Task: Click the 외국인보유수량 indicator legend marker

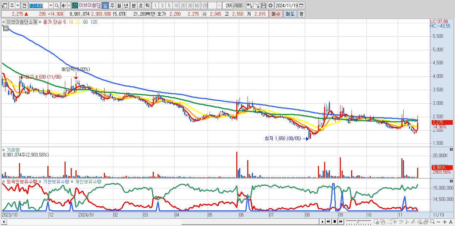Action: [4, 181]
